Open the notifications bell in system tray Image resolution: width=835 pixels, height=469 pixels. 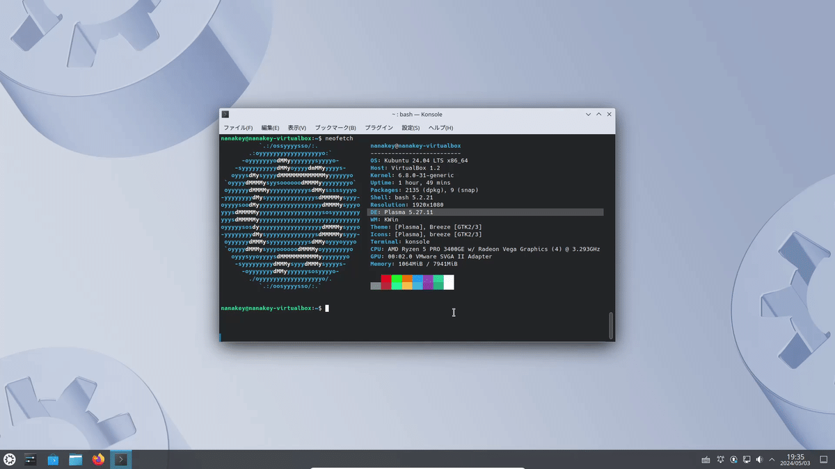(720, 459)
